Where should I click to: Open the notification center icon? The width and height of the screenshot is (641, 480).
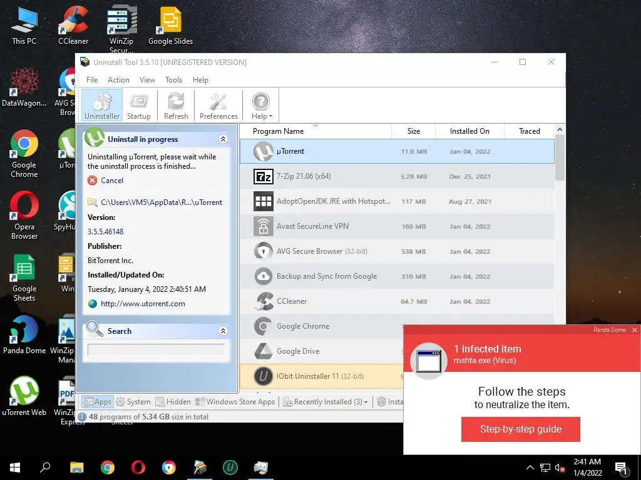point(621,467)
